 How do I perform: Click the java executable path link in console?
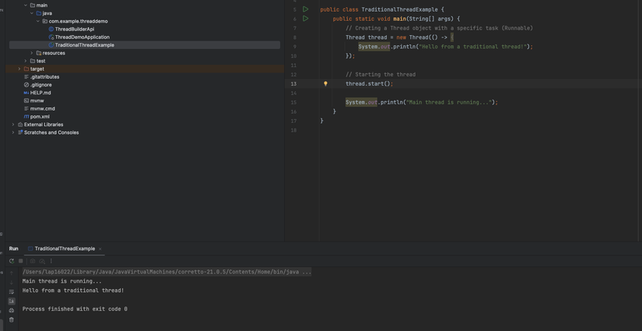[167, 272]
